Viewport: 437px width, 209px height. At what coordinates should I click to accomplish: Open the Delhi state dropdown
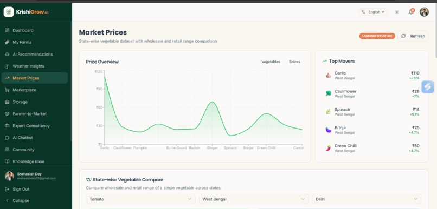point(367,199)
